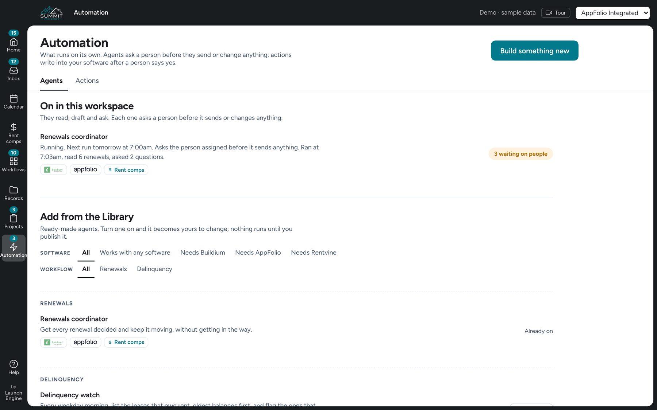This screenshot has width=657, height=410.
Task: Switch to the Actions tab
Action: pyautogui.click(x=87, y=81)
